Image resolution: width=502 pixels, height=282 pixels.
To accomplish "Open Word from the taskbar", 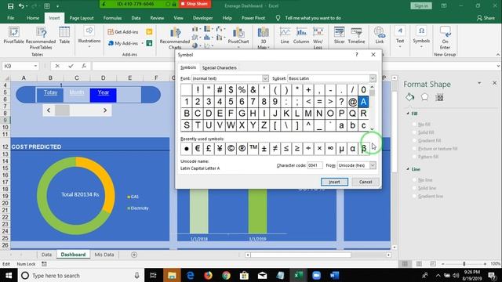I will (335, 275).
